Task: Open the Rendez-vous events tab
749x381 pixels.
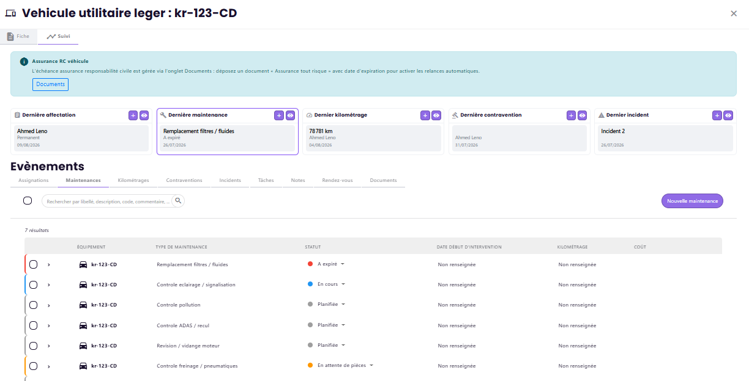Action: (338, 181)
